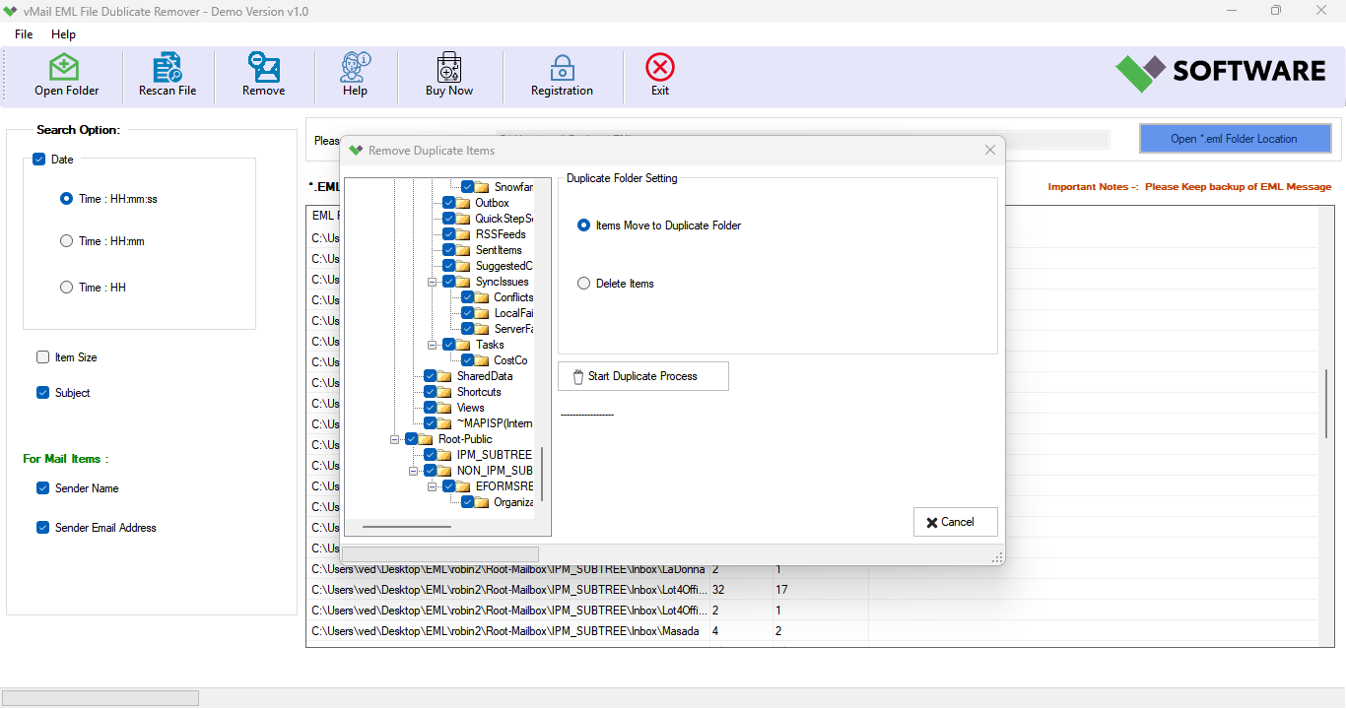Image resolution: width=1346 pixels, height=709 pixels.
Task: Select the SharedData tree label
Action: tap(485, 376)
